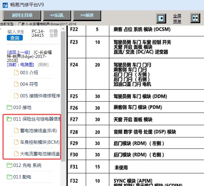Click the 输入关键 search input field

point(15,32)
